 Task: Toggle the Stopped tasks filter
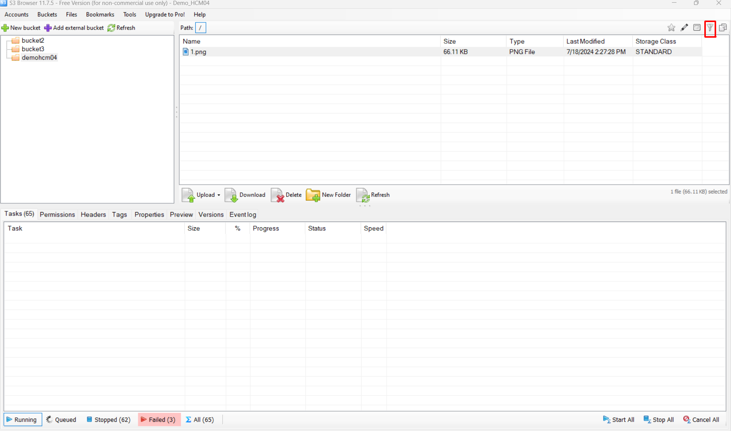(x=109, y=420)
